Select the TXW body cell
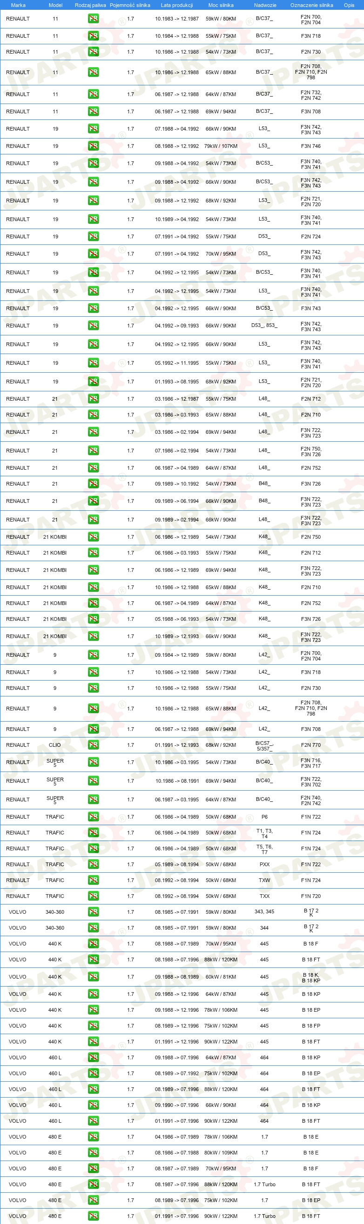364x1224 pixels. point(264,880)
